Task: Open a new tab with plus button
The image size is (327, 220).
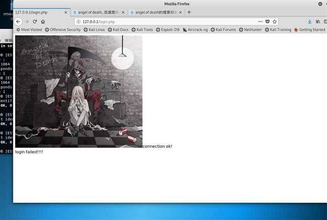Action: pyautogui.click(x=189, y=12)
